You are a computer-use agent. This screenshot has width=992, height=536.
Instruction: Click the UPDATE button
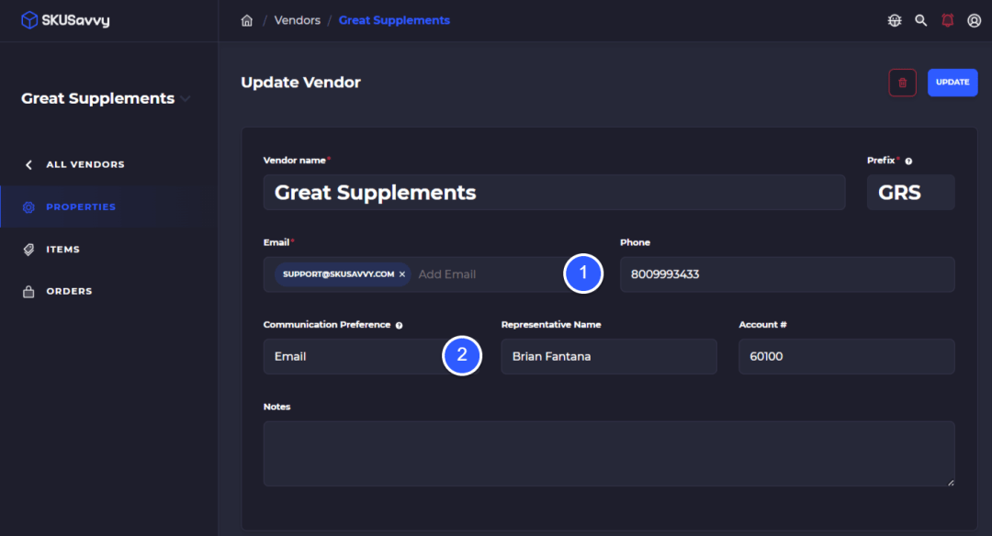click(953, 83)
